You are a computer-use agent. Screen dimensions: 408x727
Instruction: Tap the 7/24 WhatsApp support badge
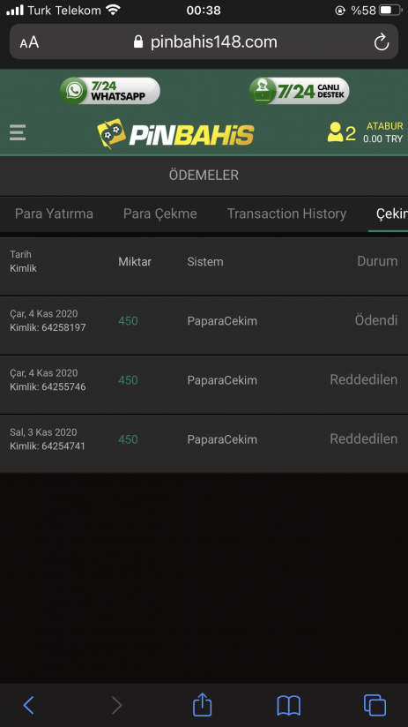coord(110,91)
